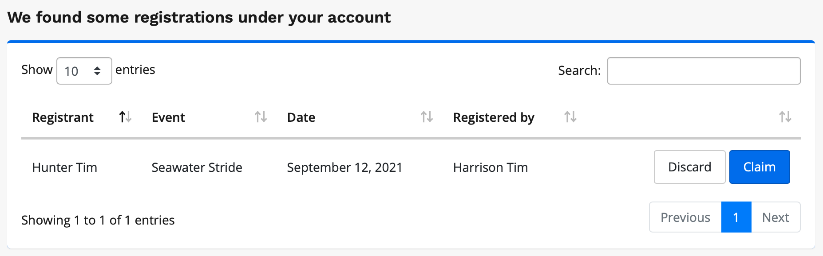Click sort arrows icon of the unlabeled actions column
The image size is (823, 256).
[x=785, y=117]
